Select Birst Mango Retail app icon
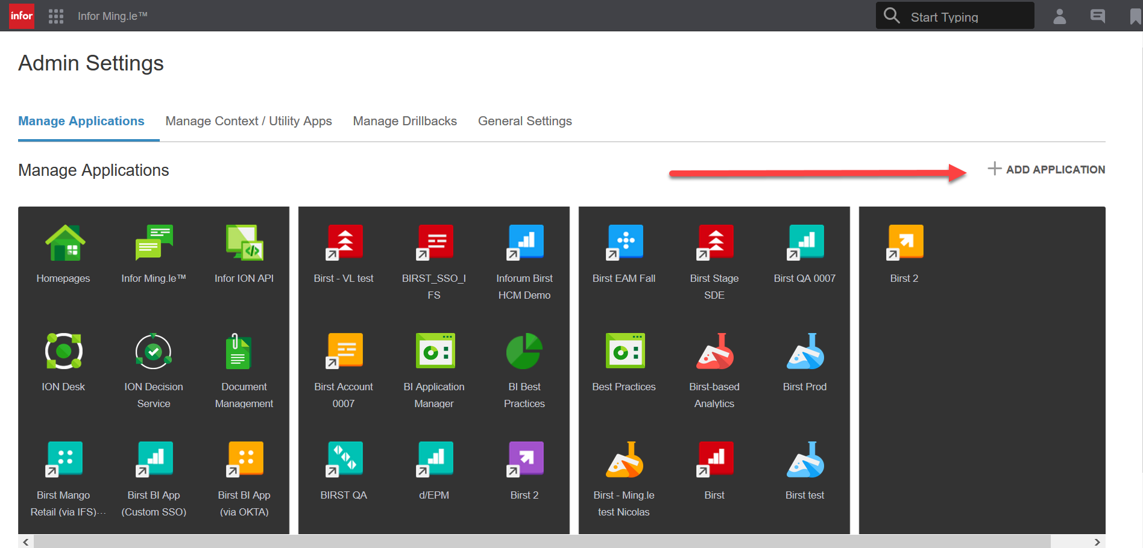The width and height of the screenshot is (1143, 548). pos(64,459)
